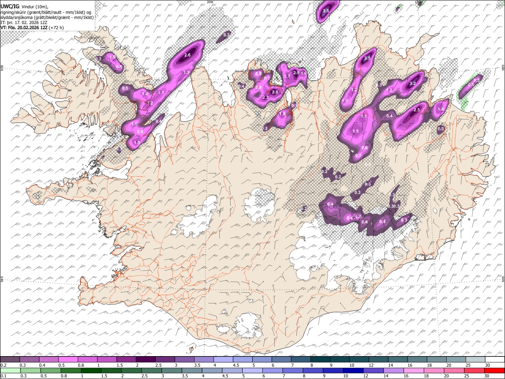The width and height of the screenshot is (505, 379).
Task: Click the 1.8 precipitation value label
Action: coord(282,114)
